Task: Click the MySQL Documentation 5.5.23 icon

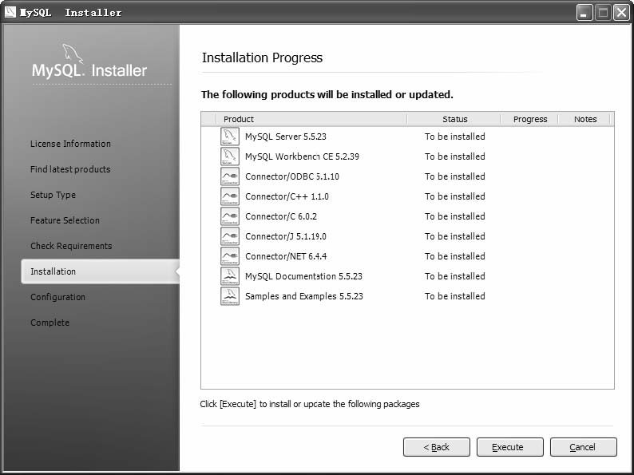Action: pyautogui.click(x=230, y=276)
